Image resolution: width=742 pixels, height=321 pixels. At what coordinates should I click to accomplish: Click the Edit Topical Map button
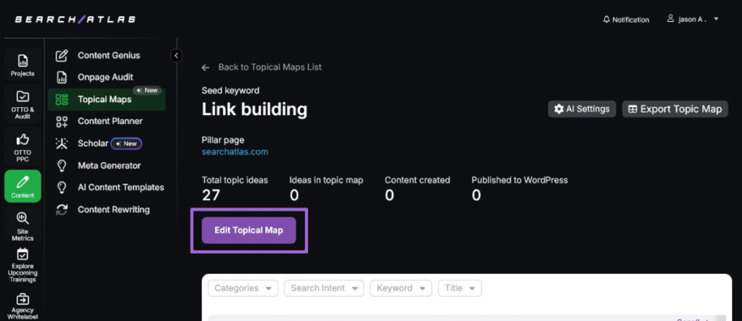(249, 230)
